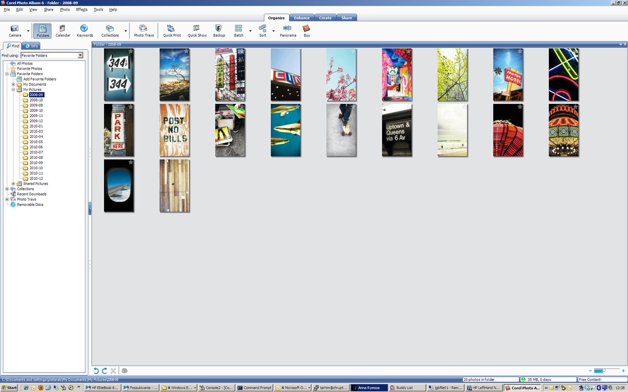
Task: Open the Sort dropdown arrow
Action: [273, 31]
